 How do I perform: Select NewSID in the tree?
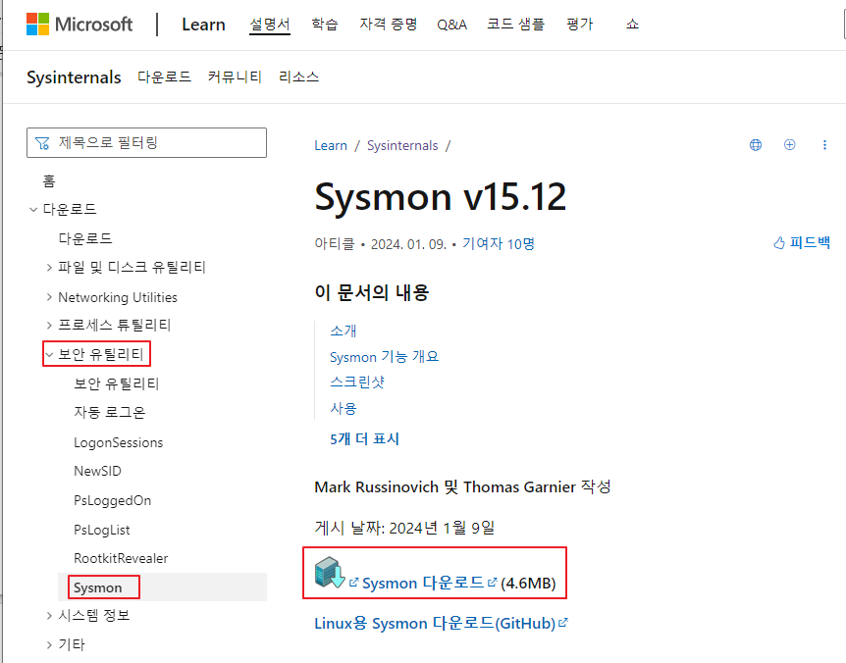98,471
